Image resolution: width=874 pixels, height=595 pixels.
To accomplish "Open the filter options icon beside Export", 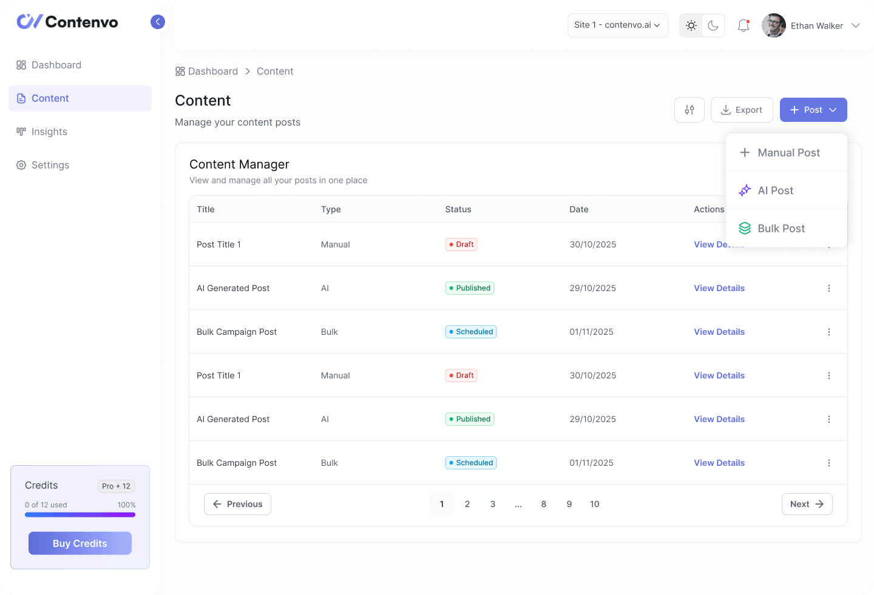I will coord(689,110).
